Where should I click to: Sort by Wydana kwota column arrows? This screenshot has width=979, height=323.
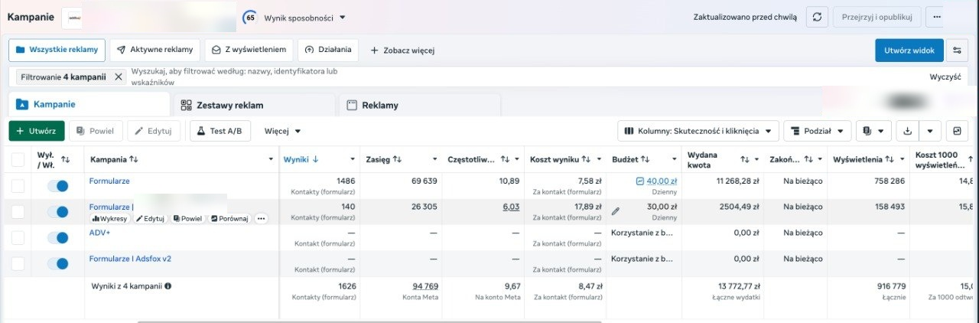pyautogui.click(x=744, y=159)
